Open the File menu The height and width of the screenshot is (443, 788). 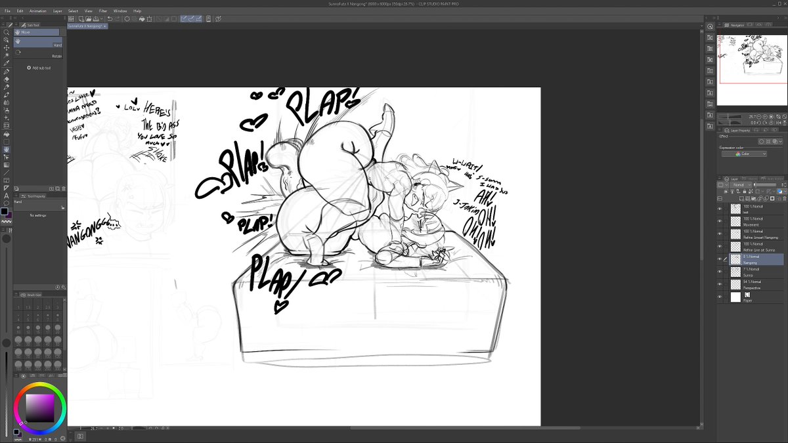tap(7, 11)
